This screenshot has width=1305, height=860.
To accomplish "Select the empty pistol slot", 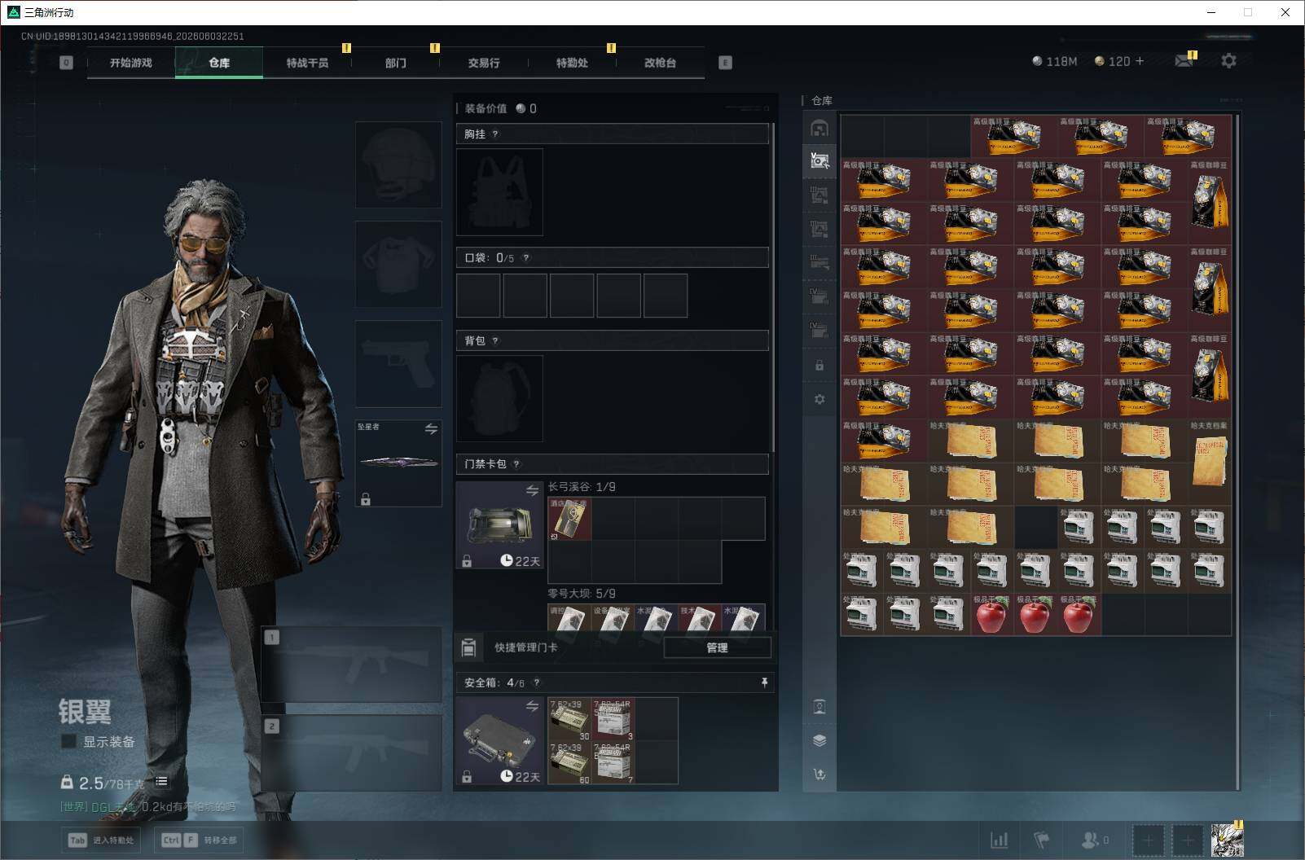I will pyautogui.click(x=398, y=364).
